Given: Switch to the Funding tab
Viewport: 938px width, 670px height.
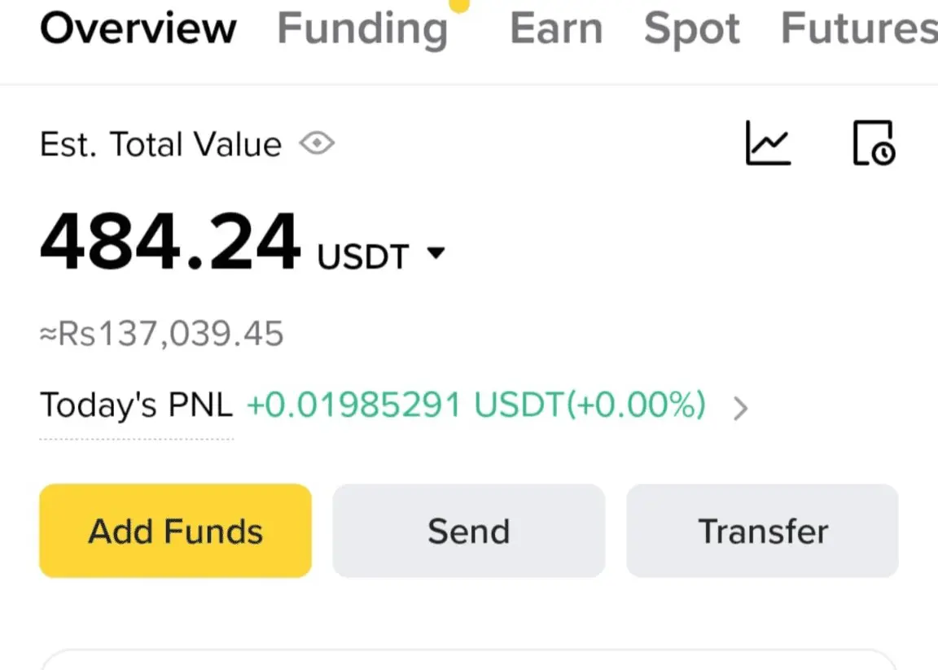Looking at the screenshot, I should pyautogui.click(x=362, y=29).
